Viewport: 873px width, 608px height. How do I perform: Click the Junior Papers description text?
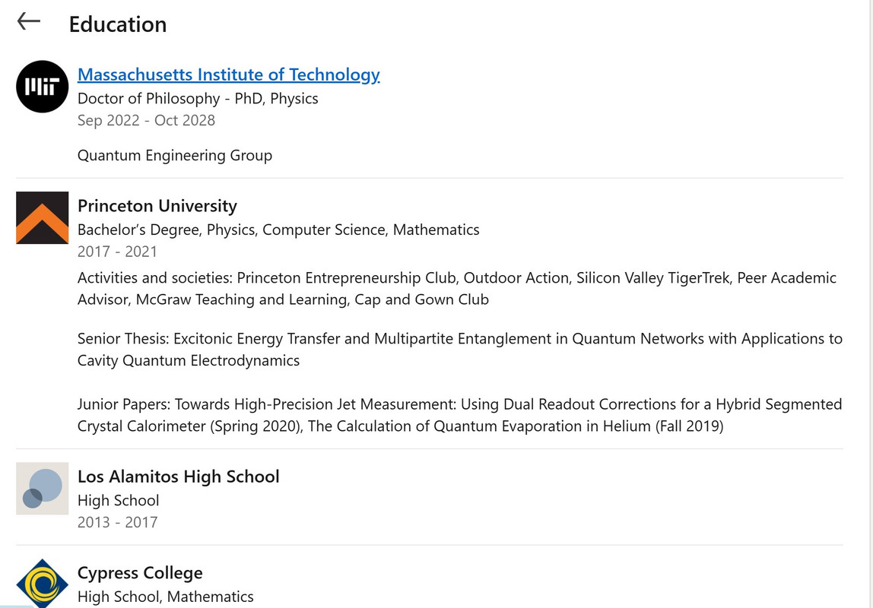(460, 415)
